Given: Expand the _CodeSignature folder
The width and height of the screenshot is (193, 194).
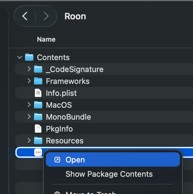Looking at the screenshot, I should pyautogui.click(x=29, y=69).
